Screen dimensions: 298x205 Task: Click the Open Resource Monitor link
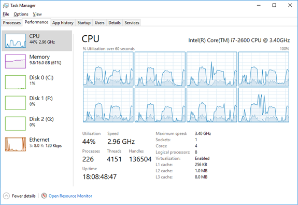[x=70, y=196]
